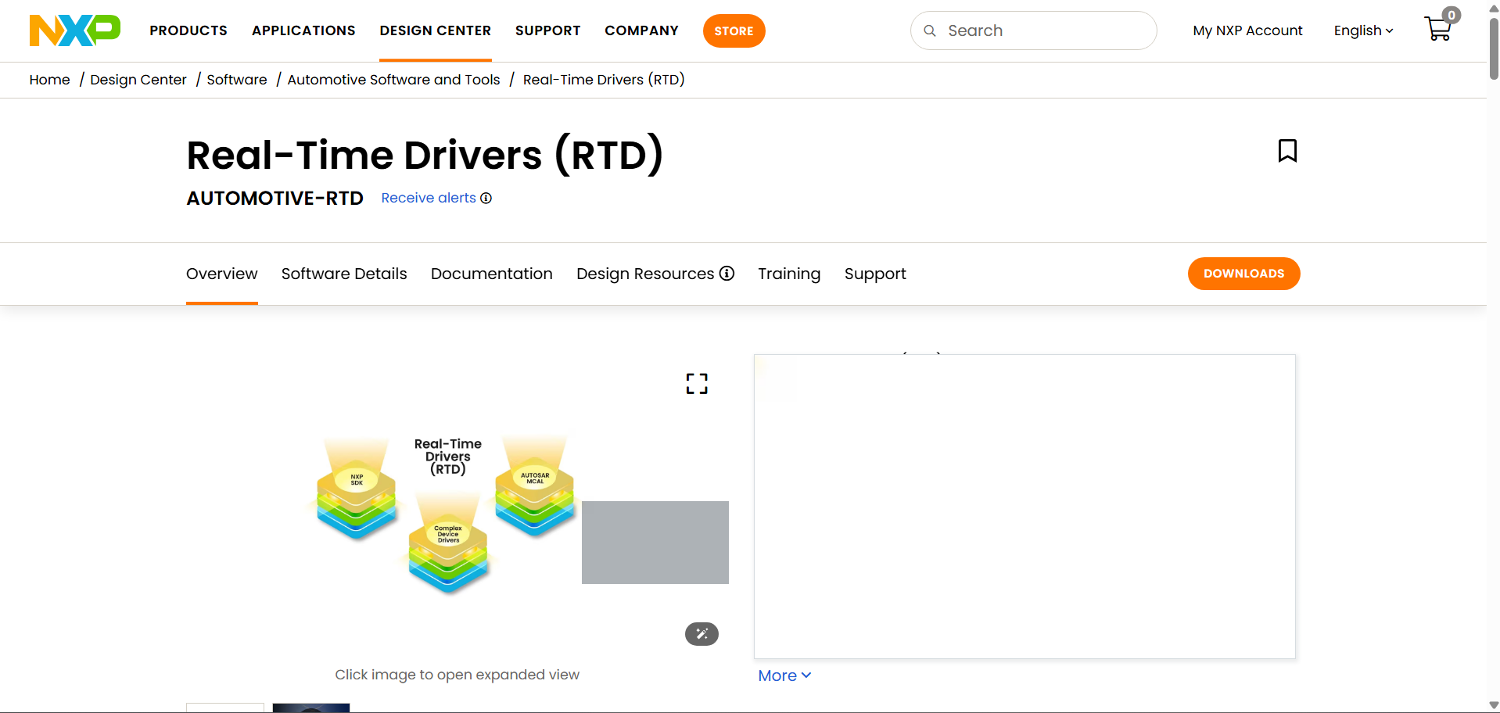Screen dimensions: 1500x713
Task: Click the info icon beside Receive alerts
Action: coord(486,198)
